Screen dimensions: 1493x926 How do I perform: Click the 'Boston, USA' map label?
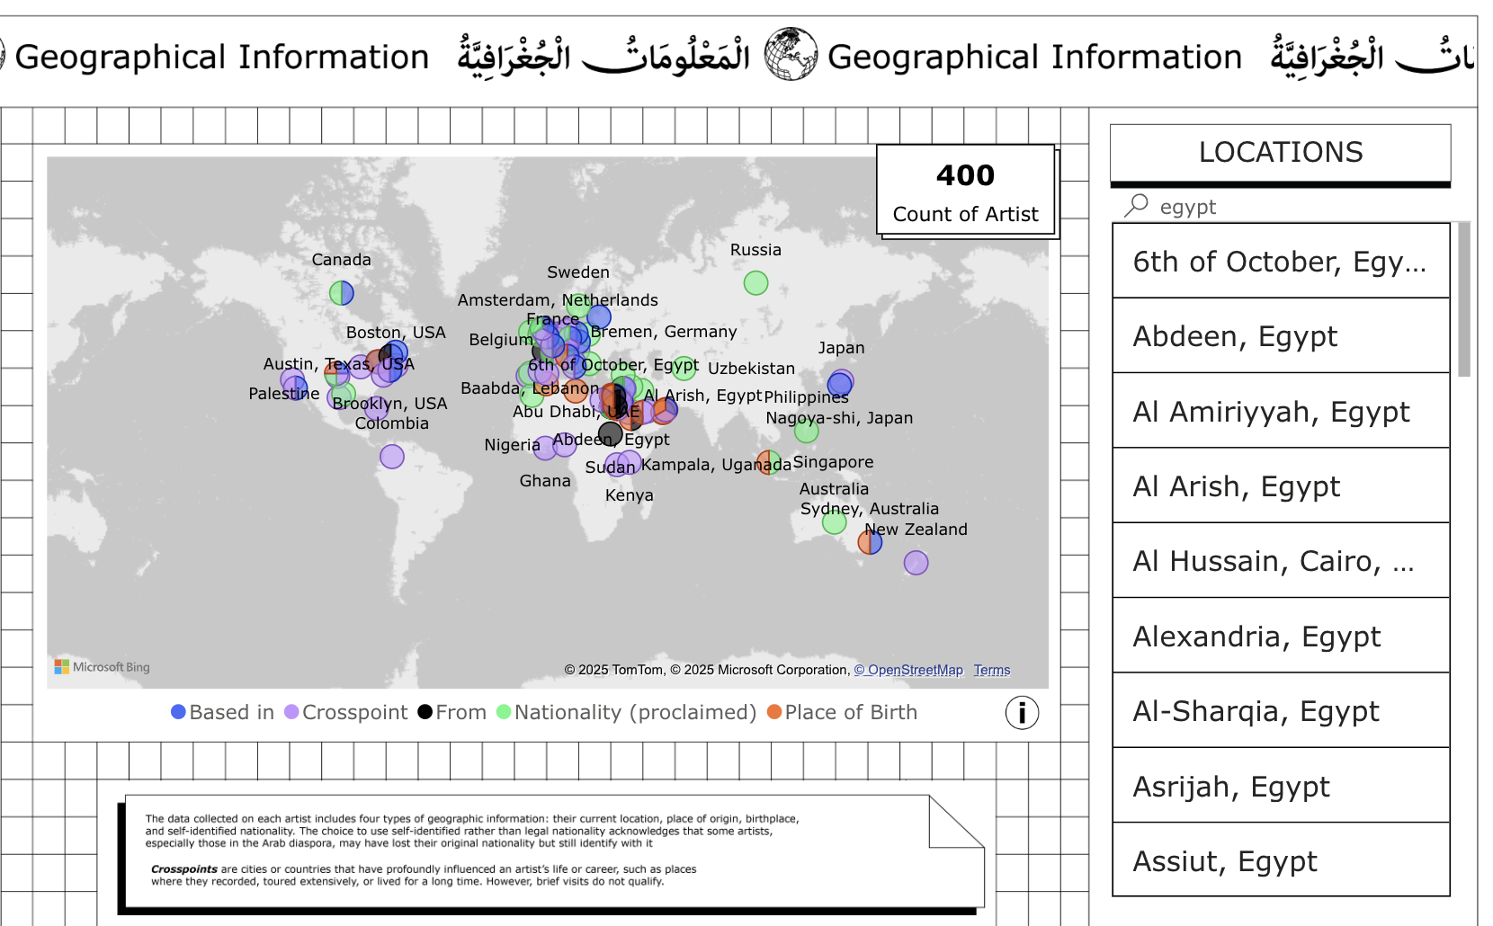click(x=396, y=333)
